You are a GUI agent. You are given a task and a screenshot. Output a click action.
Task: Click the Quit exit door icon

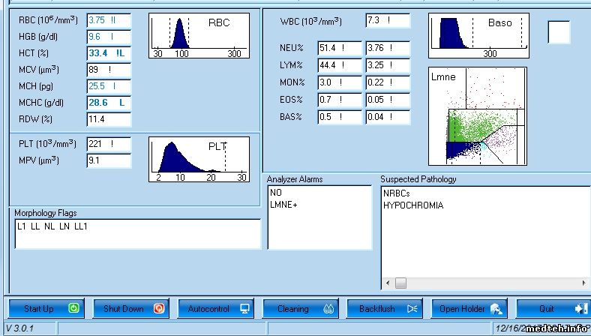click(x=580, y=308)
